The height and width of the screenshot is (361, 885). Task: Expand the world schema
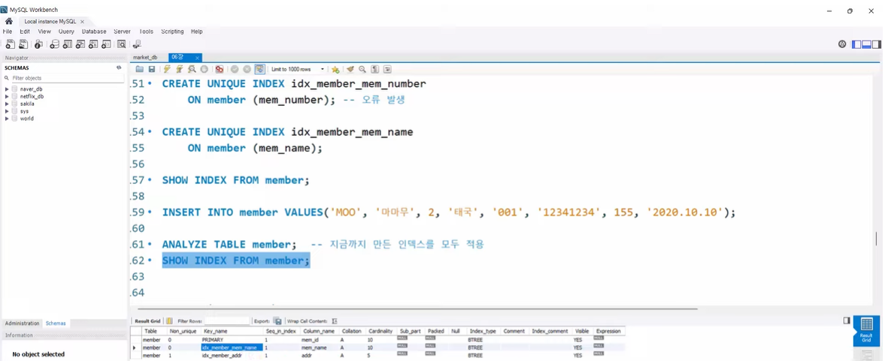pos(7,119)
